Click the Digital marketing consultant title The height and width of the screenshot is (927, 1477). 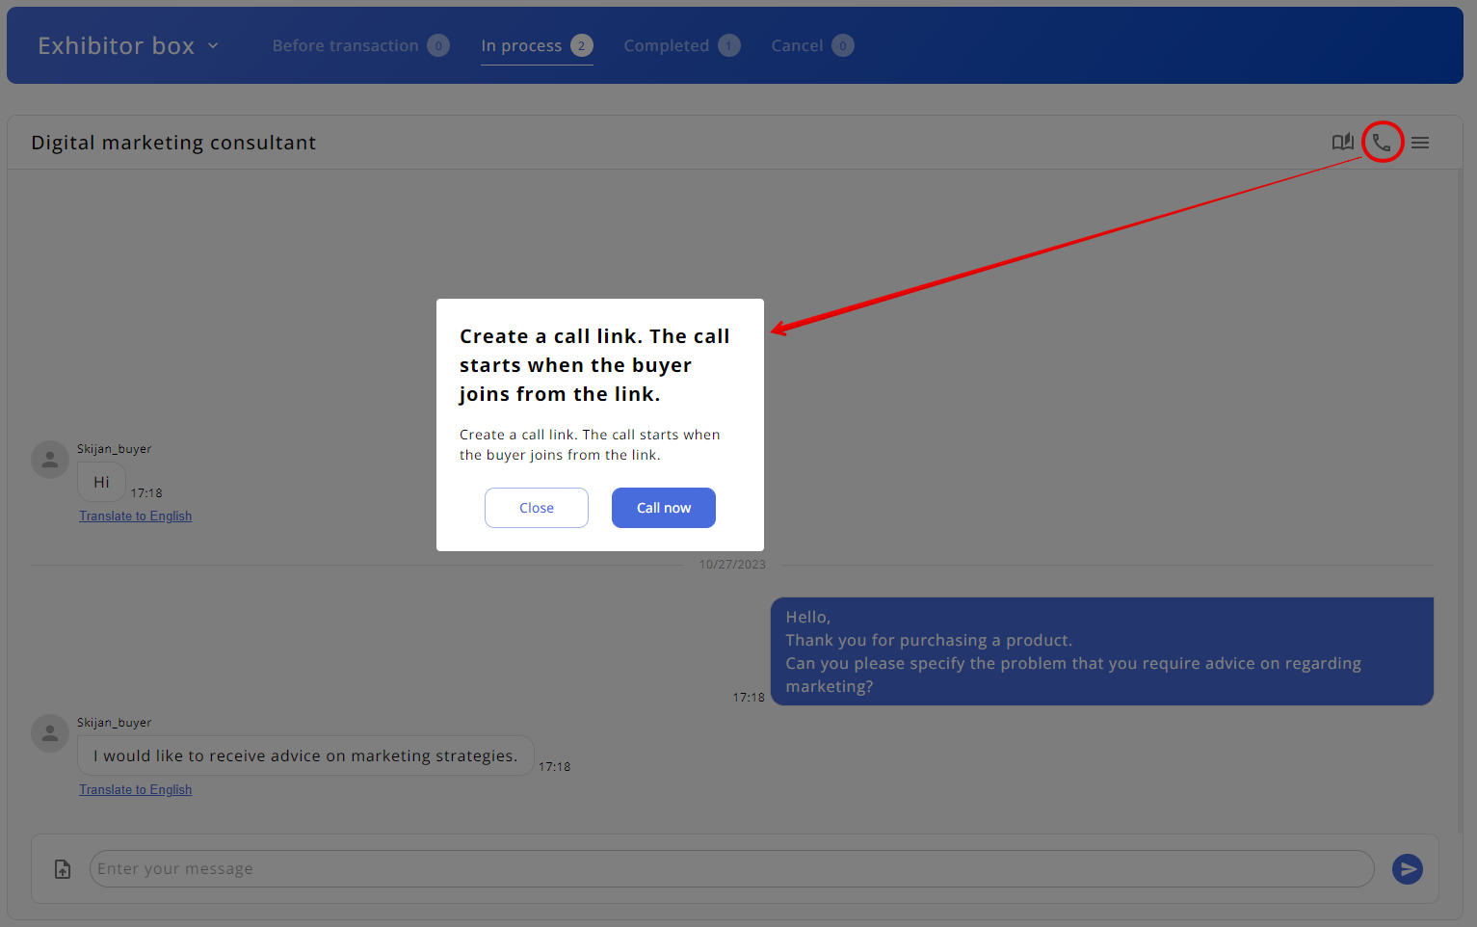click(173, 143)
